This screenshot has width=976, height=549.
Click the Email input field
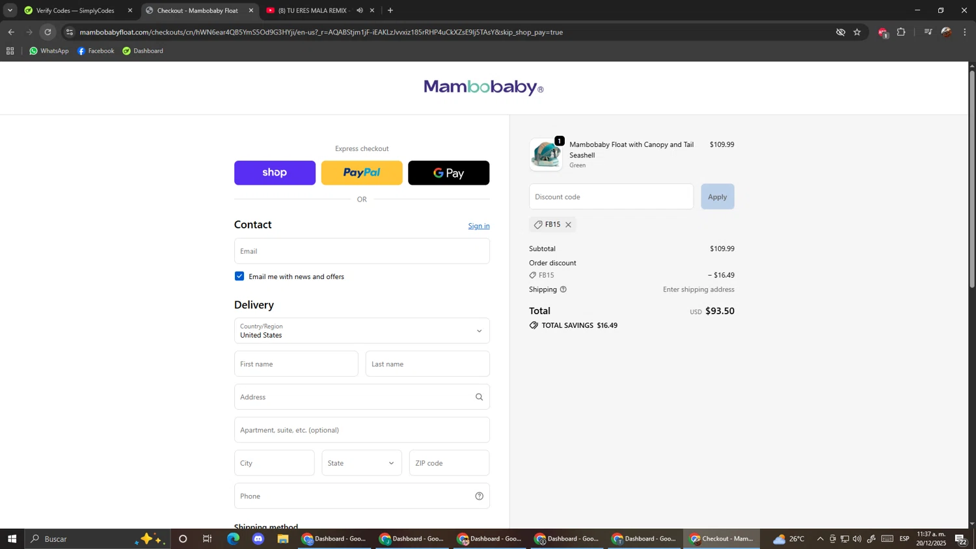click(x=362, y=251)
